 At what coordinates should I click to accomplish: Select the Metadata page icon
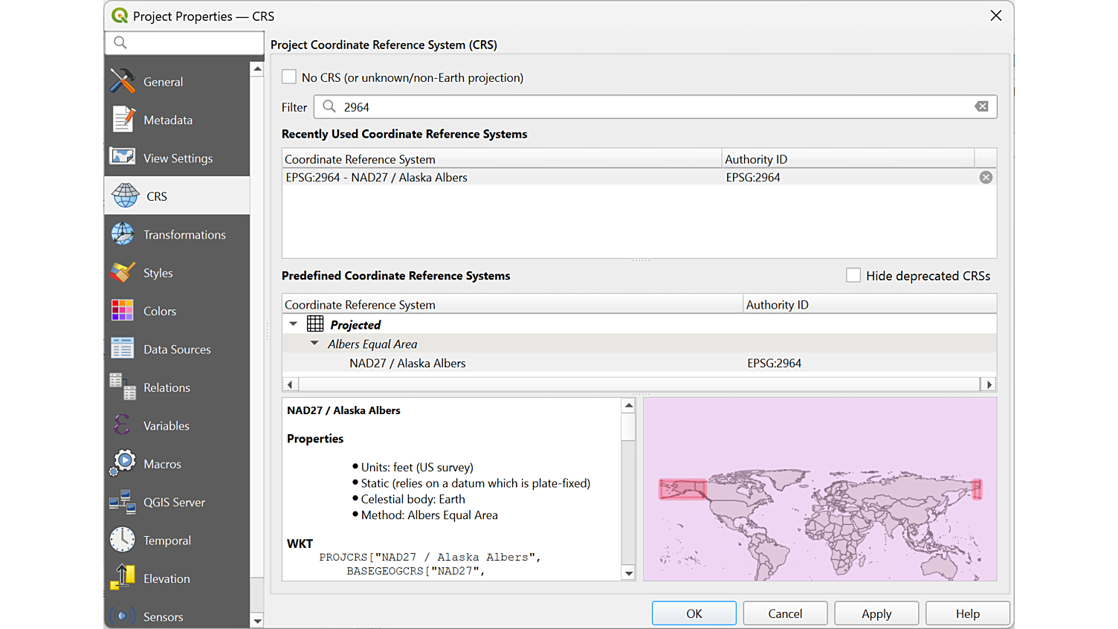click(x=123, y=120)
